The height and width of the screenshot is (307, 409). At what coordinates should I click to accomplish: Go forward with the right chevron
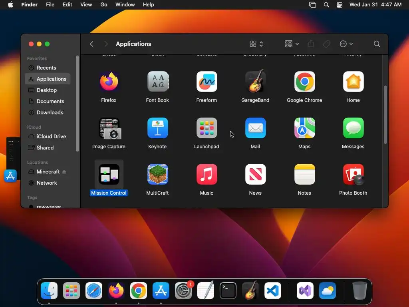tap(106, 44)
